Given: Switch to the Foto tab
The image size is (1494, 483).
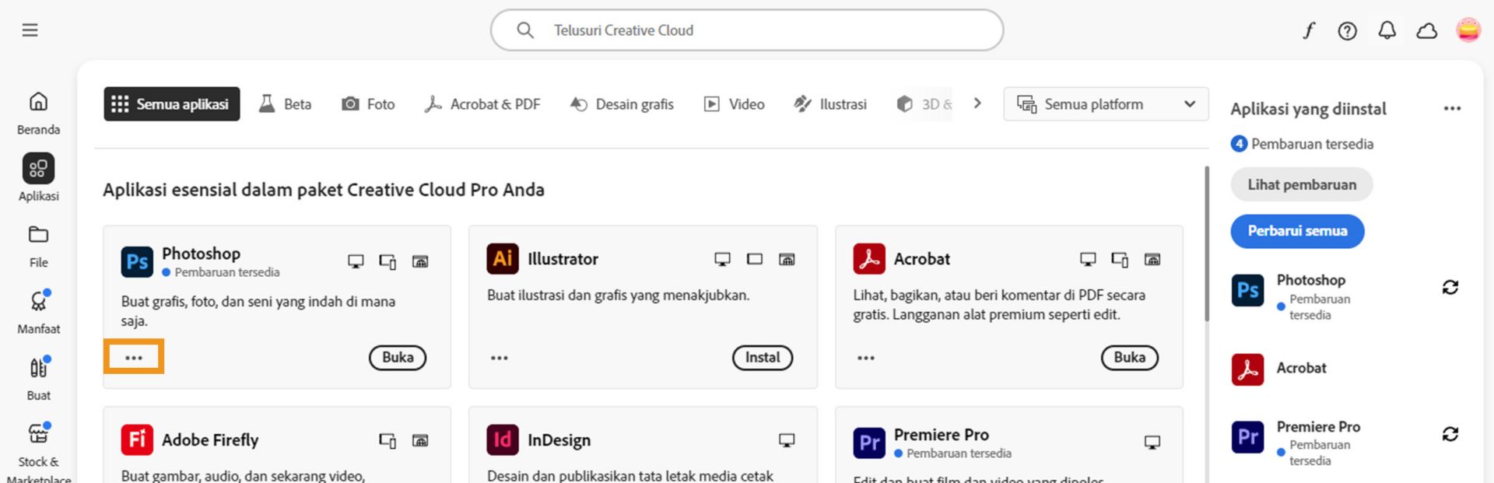Looking at the screenshot, I should click(x=368, y=104).
